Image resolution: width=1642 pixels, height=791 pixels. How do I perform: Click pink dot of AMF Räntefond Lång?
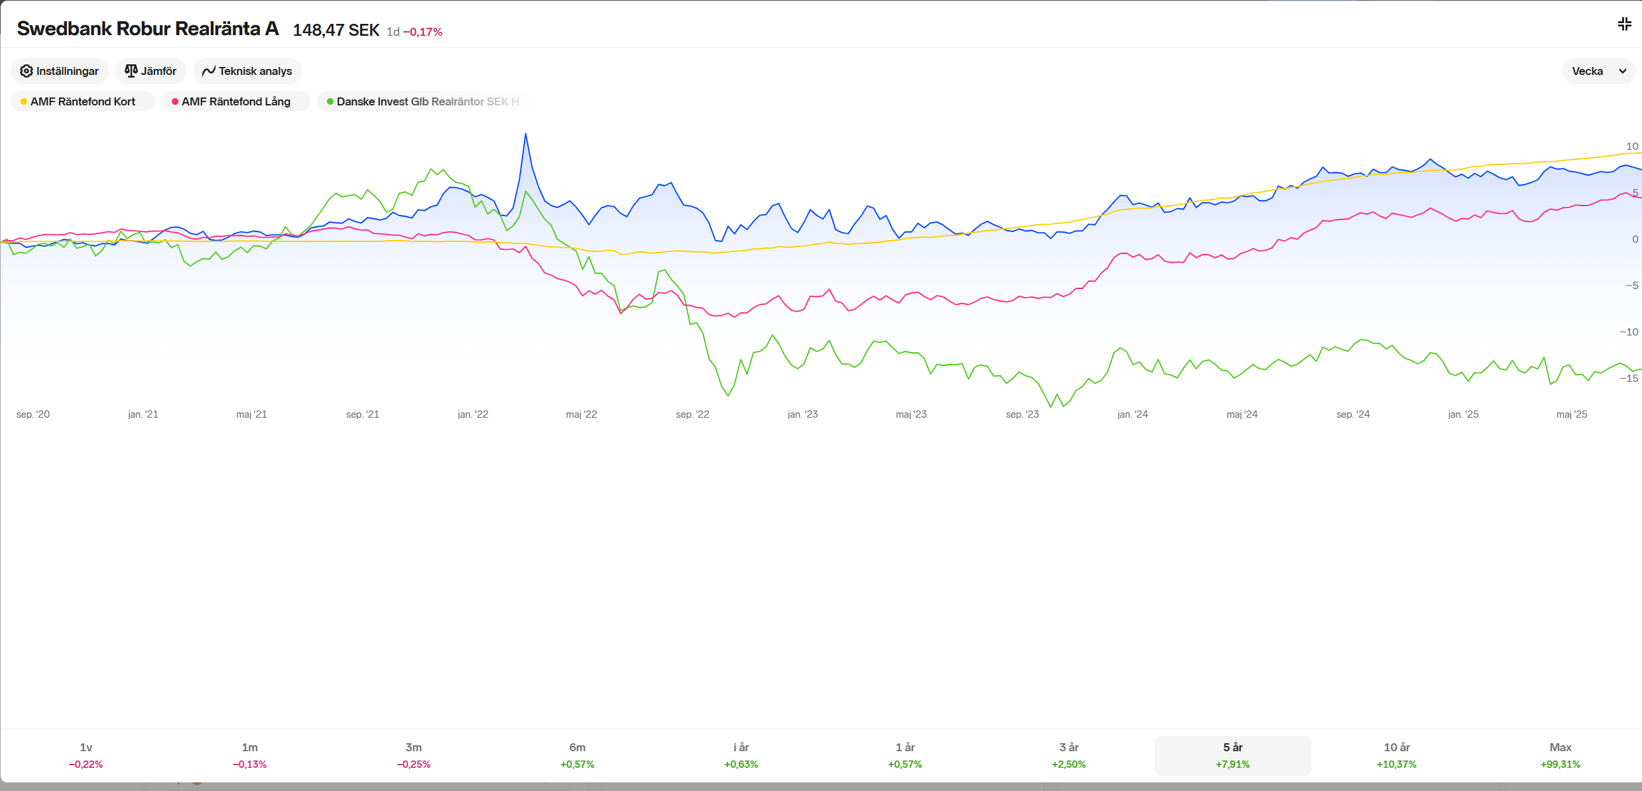[175, 101]
